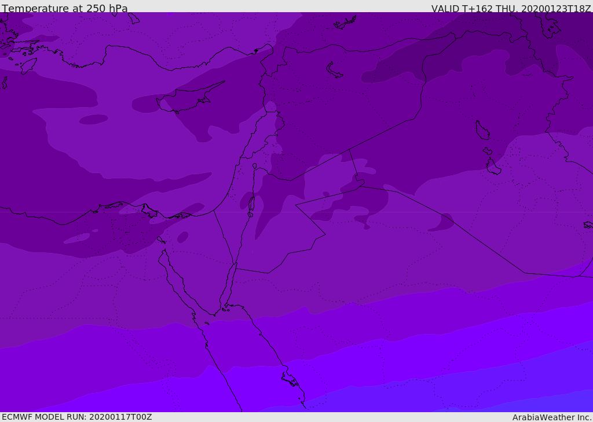Click the 'ArabiaWeather Inc' credit text
Image resolution: width=593 pixels, height=422 pixels.
point(552,417)
